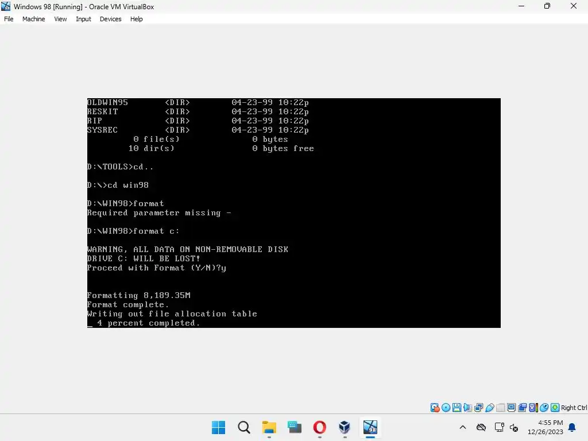588x441 pixels.
Task: Click the RIP directory row
Action: (x=198, y=121)
